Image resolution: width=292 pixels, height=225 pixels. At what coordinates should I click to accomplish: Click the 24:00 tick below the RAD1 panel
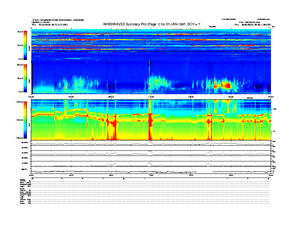[x=271, y=97]
